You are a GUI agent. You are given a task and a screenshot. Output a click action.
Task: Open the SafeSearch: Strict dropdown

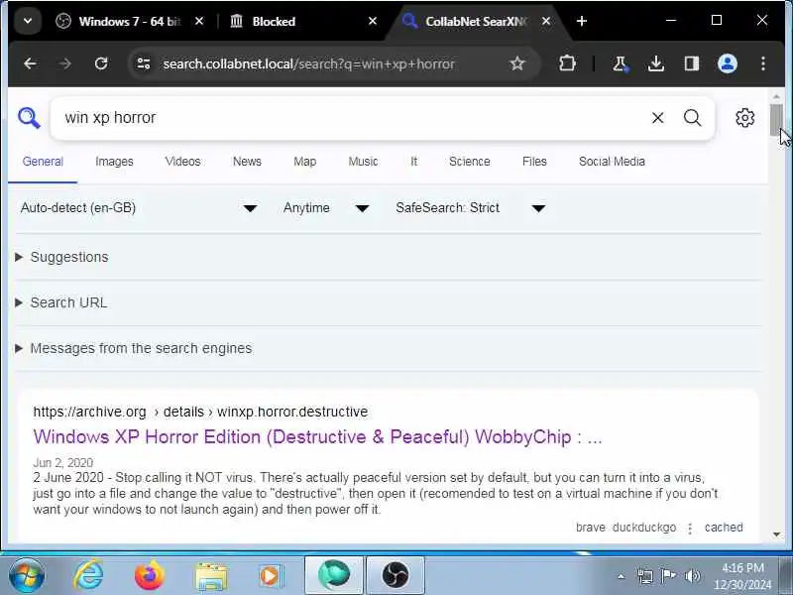click(470, 208)
